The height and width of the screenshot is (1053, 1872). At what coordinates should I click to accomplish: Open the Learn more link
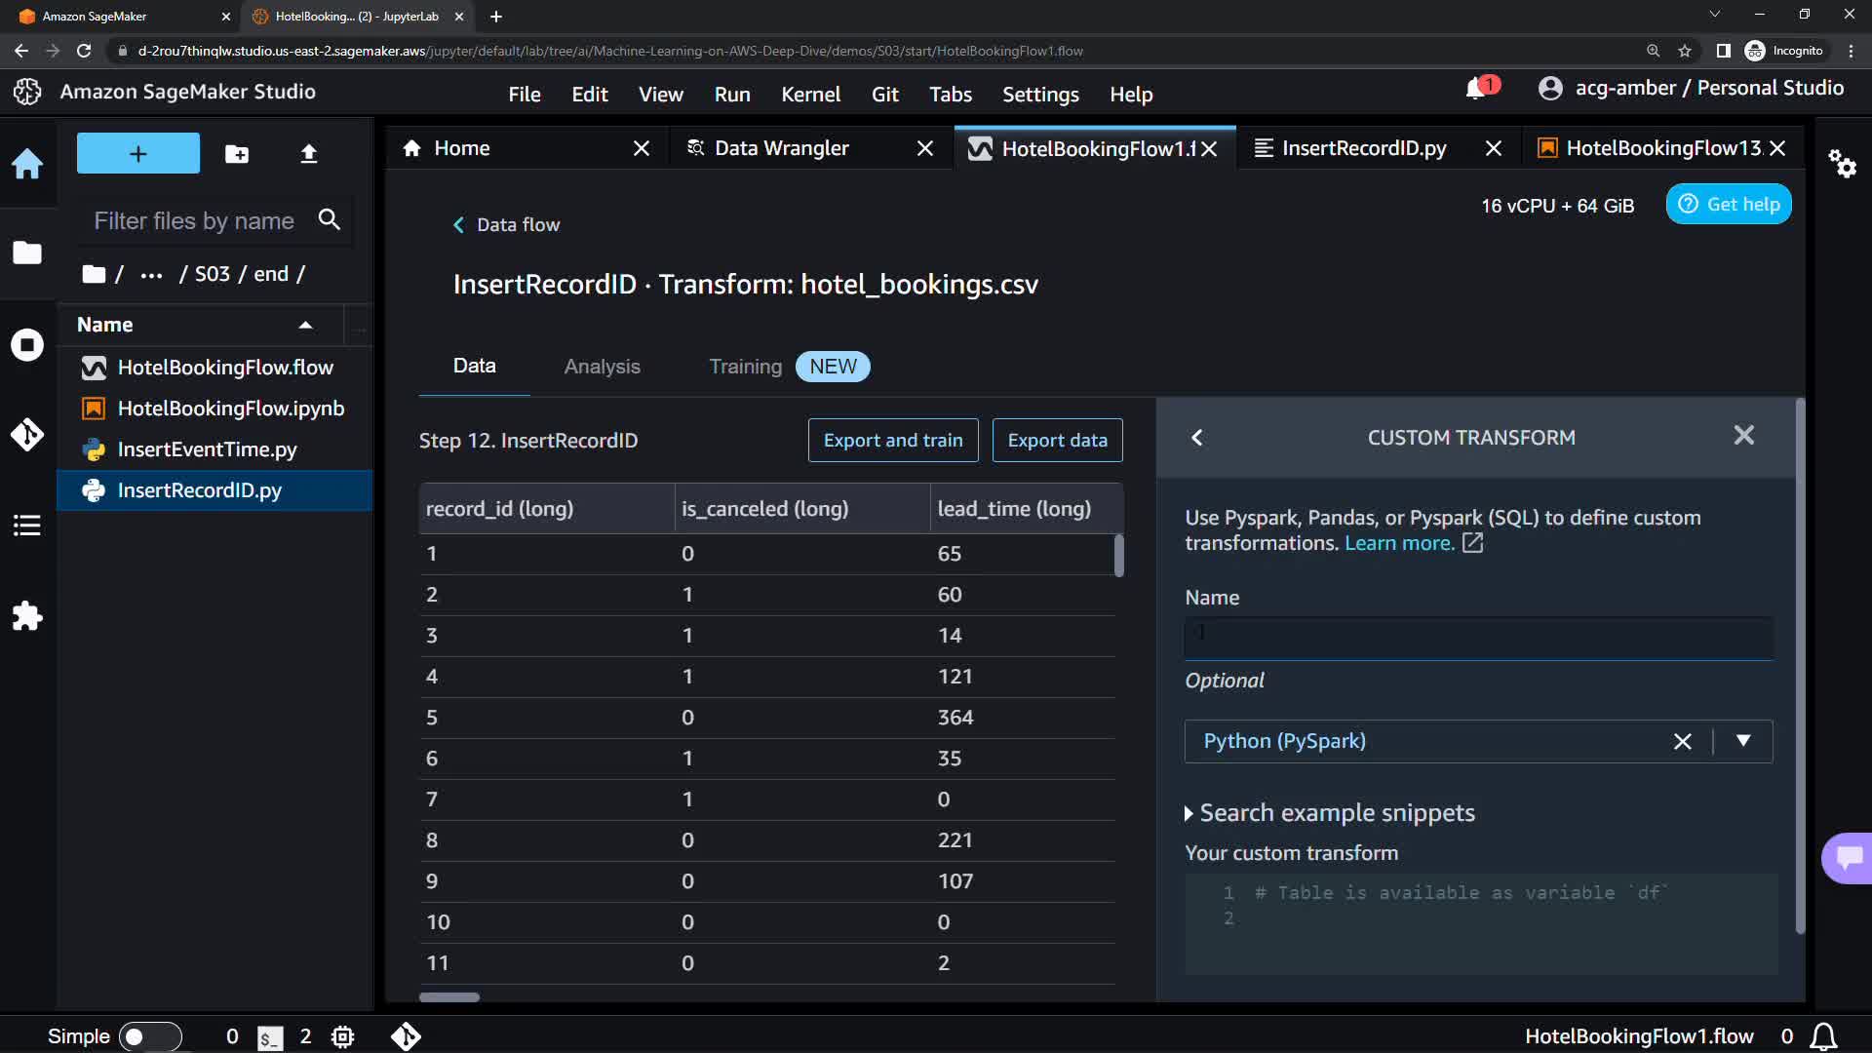click(x=1399, y=544)
